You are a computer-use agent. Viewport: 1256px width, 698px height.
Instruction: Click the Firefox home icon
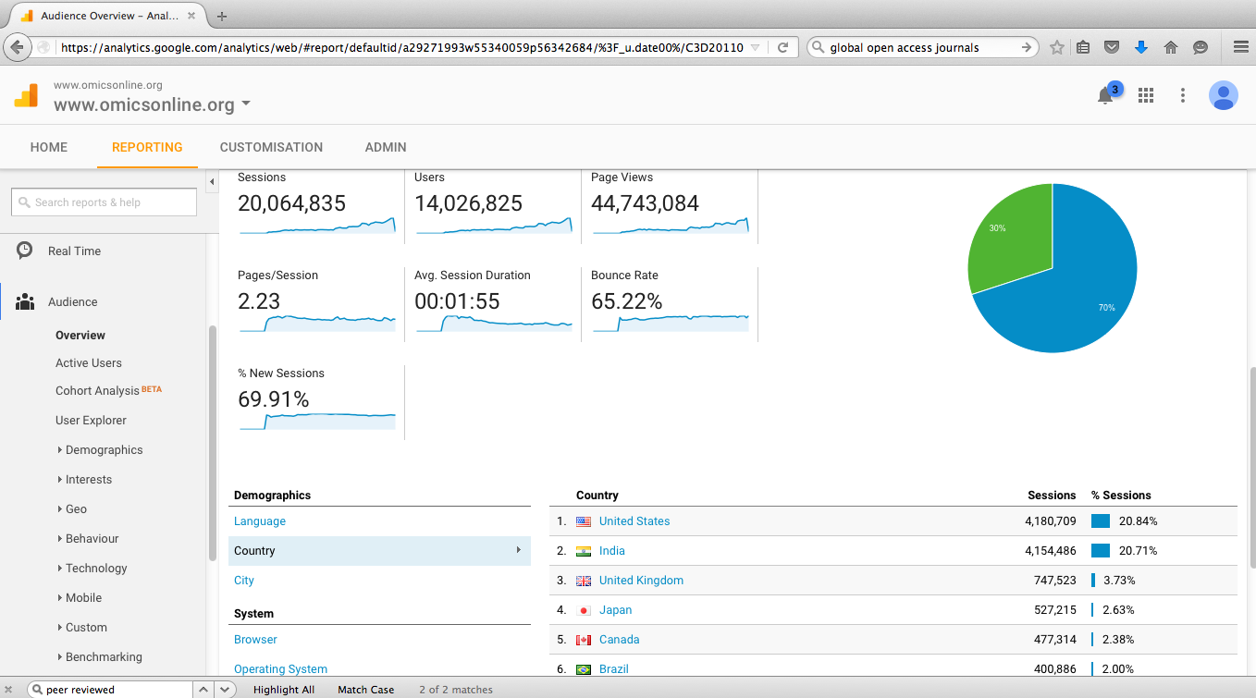1171,46
